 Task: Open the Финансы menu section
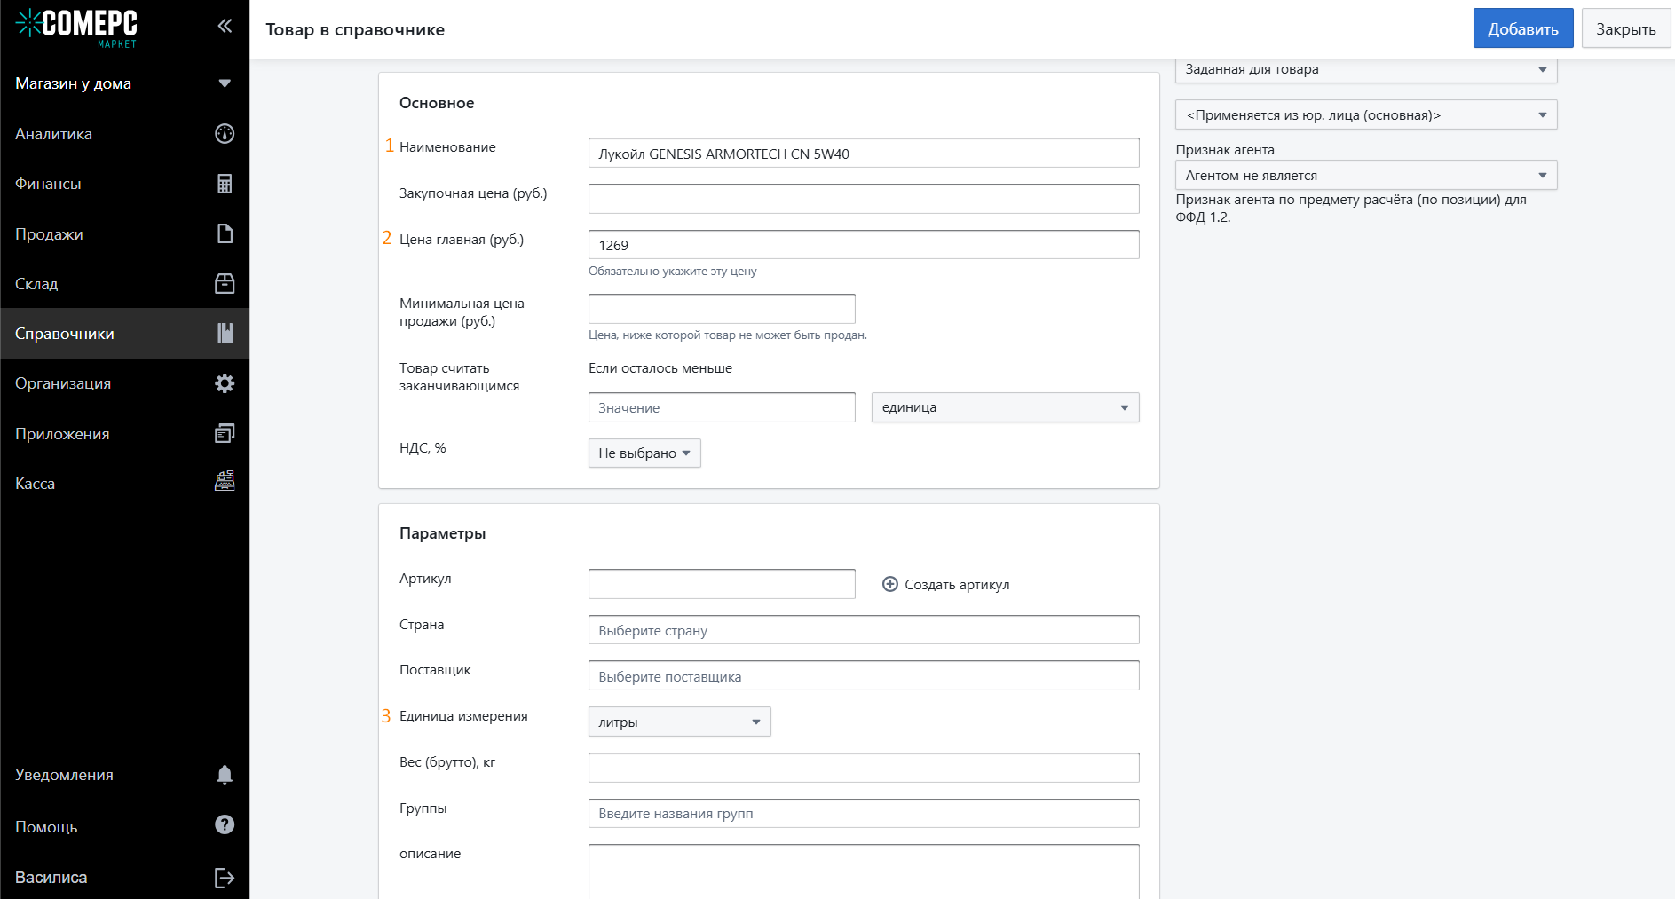pyautogui.click(x=124, y=184)
